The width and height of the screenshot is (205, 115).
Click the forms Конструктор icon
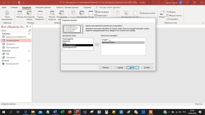82,14
